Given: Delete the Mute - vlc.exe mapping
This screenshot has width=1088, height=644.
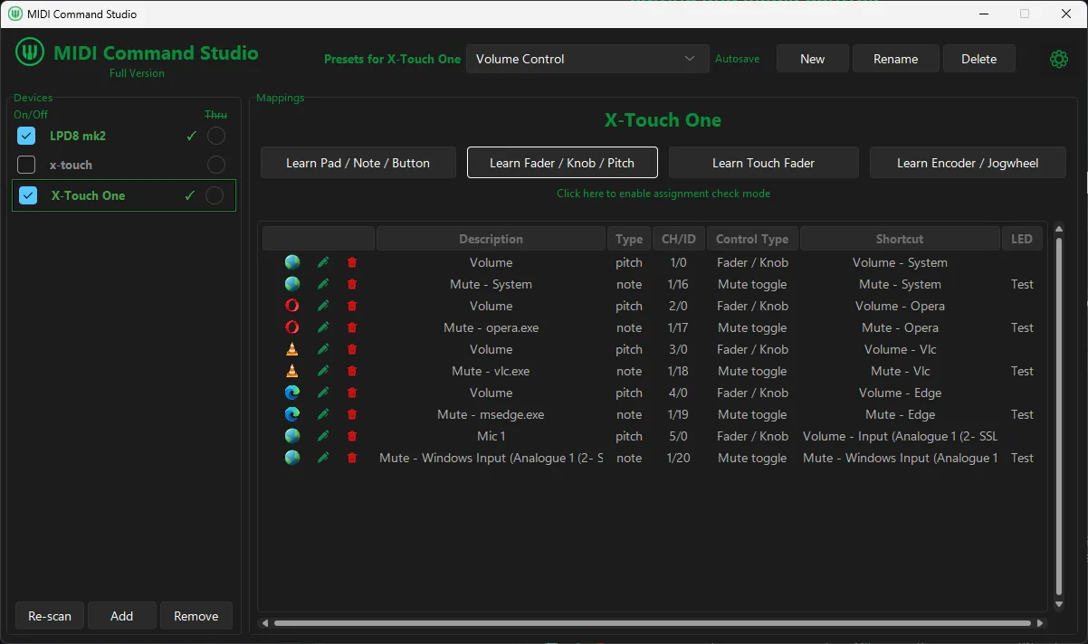Looking at the screenshot, I should click(x=352, y=371).
